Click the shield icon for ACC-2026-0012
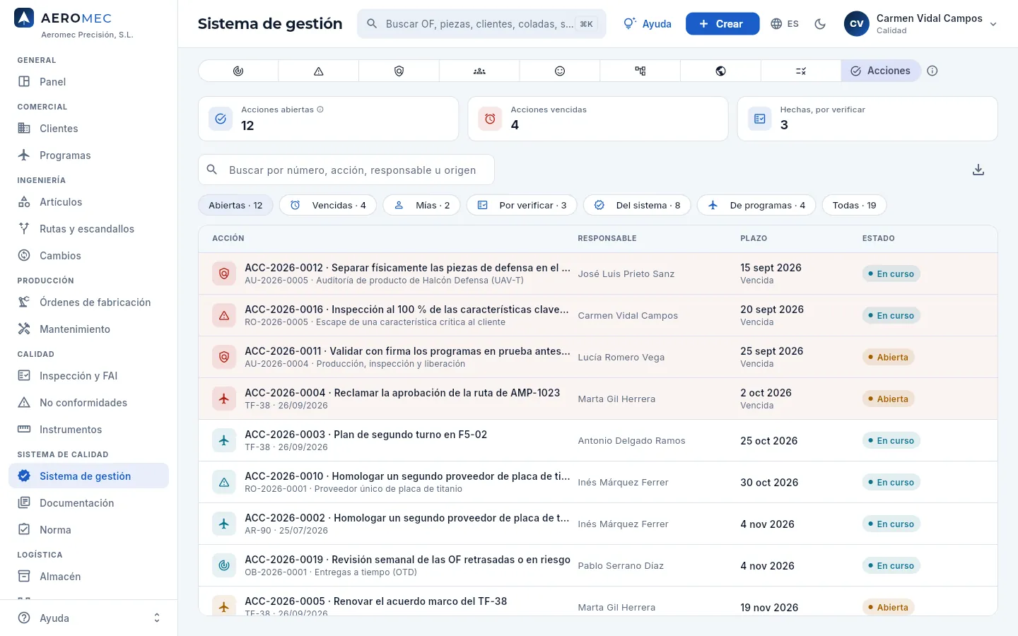1018x636 pixels. pos(224,273)
